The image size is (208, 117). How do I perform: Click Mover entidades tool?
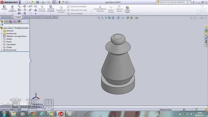75,14
